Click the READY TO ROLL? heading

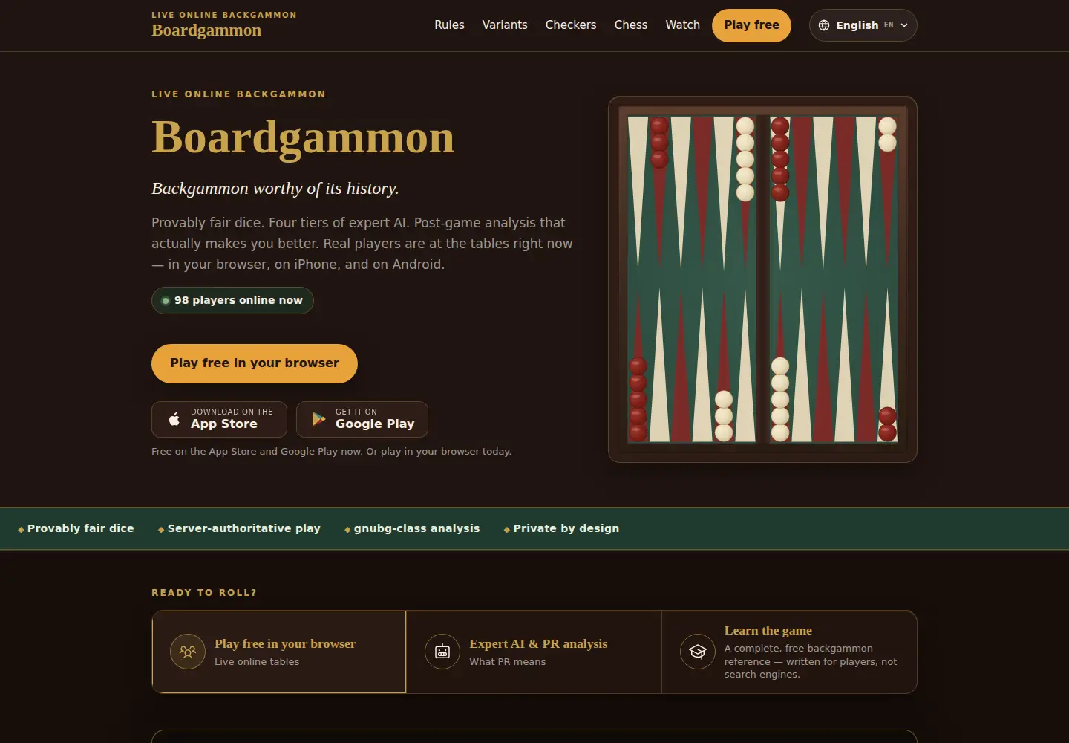[204, 592]
